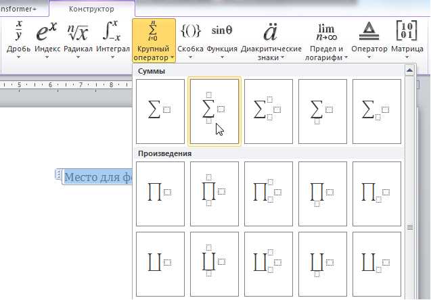Insert product with subscript-superscript limits

tap(269, 194)
